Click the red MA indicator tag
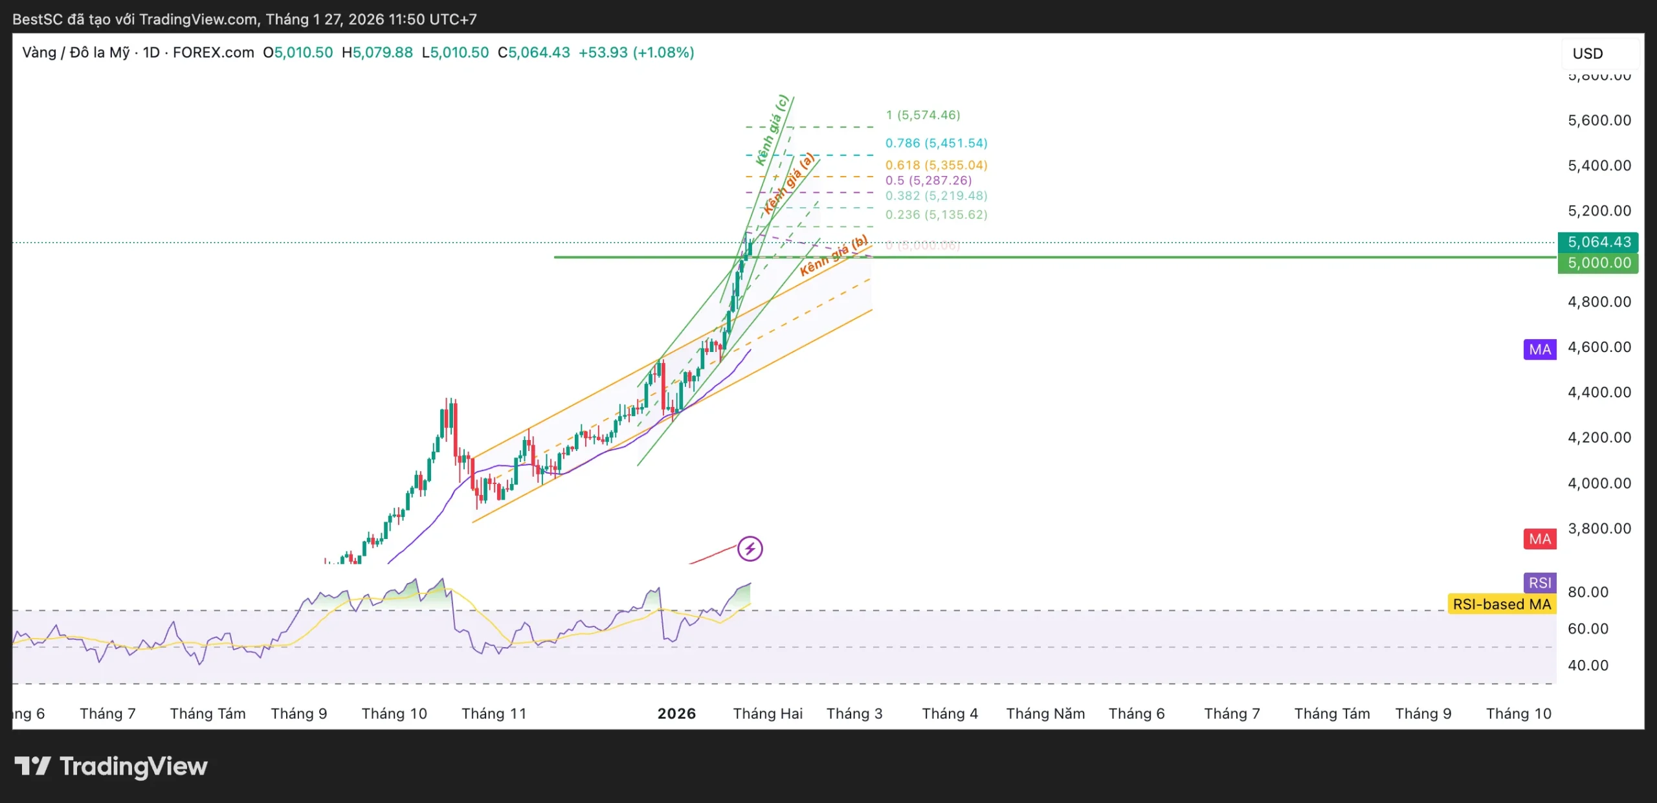The image size is (1657, 803). (x=1539, y=539)
